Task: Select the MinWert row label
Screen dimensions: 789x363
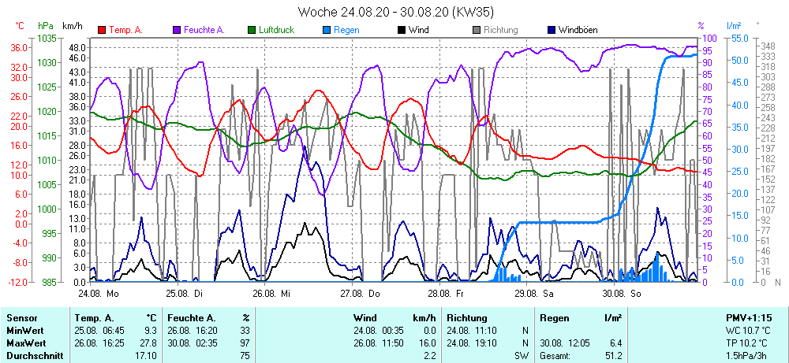Action: [x=24, y=331]
